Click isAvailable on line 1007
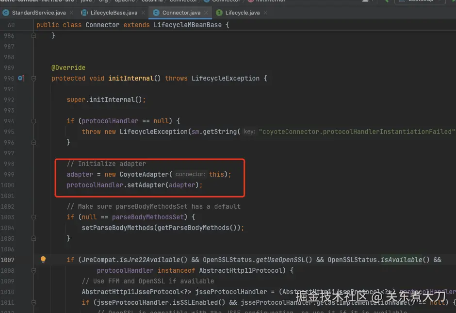The height and width of the screenshot is (313, 456). pos(401,260)
